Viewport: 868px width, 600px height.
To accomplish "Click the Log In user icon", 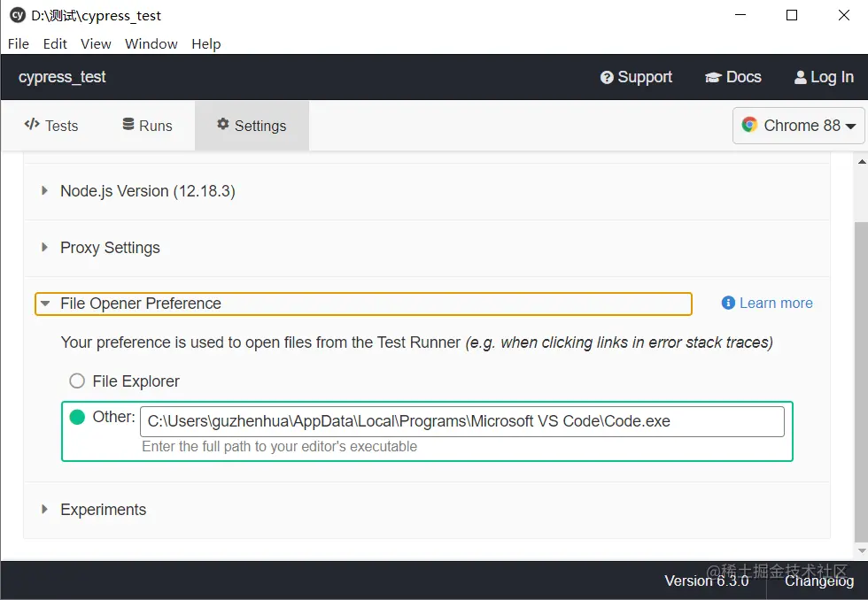I will 800,77.
